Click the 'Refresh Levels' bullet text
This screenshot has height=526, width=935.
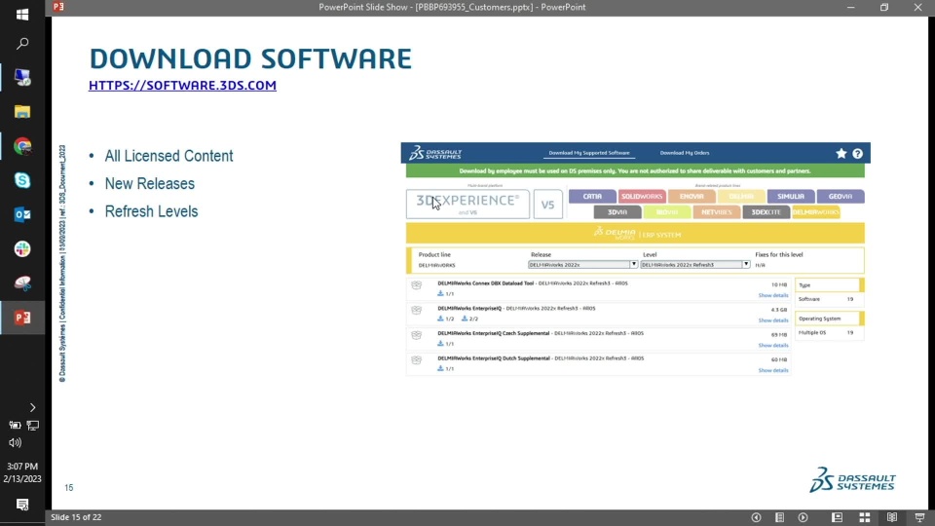[151, 211]
